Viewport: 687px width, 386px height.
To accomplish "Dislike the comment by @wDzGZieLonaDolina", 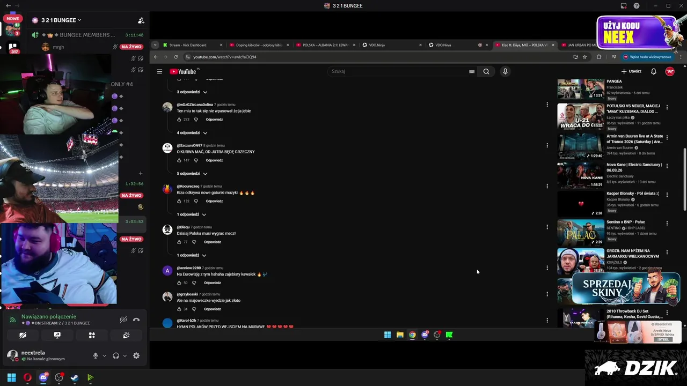I will [x=196, y=120].
